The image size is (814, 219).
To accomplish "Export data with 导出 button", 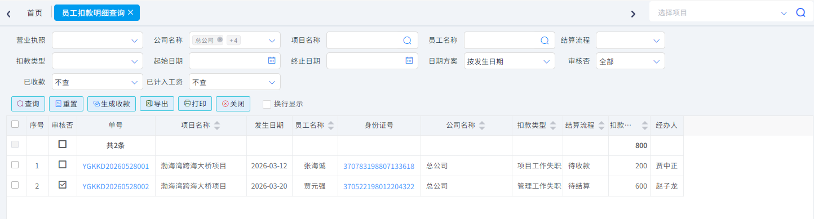I will (157, 104).
